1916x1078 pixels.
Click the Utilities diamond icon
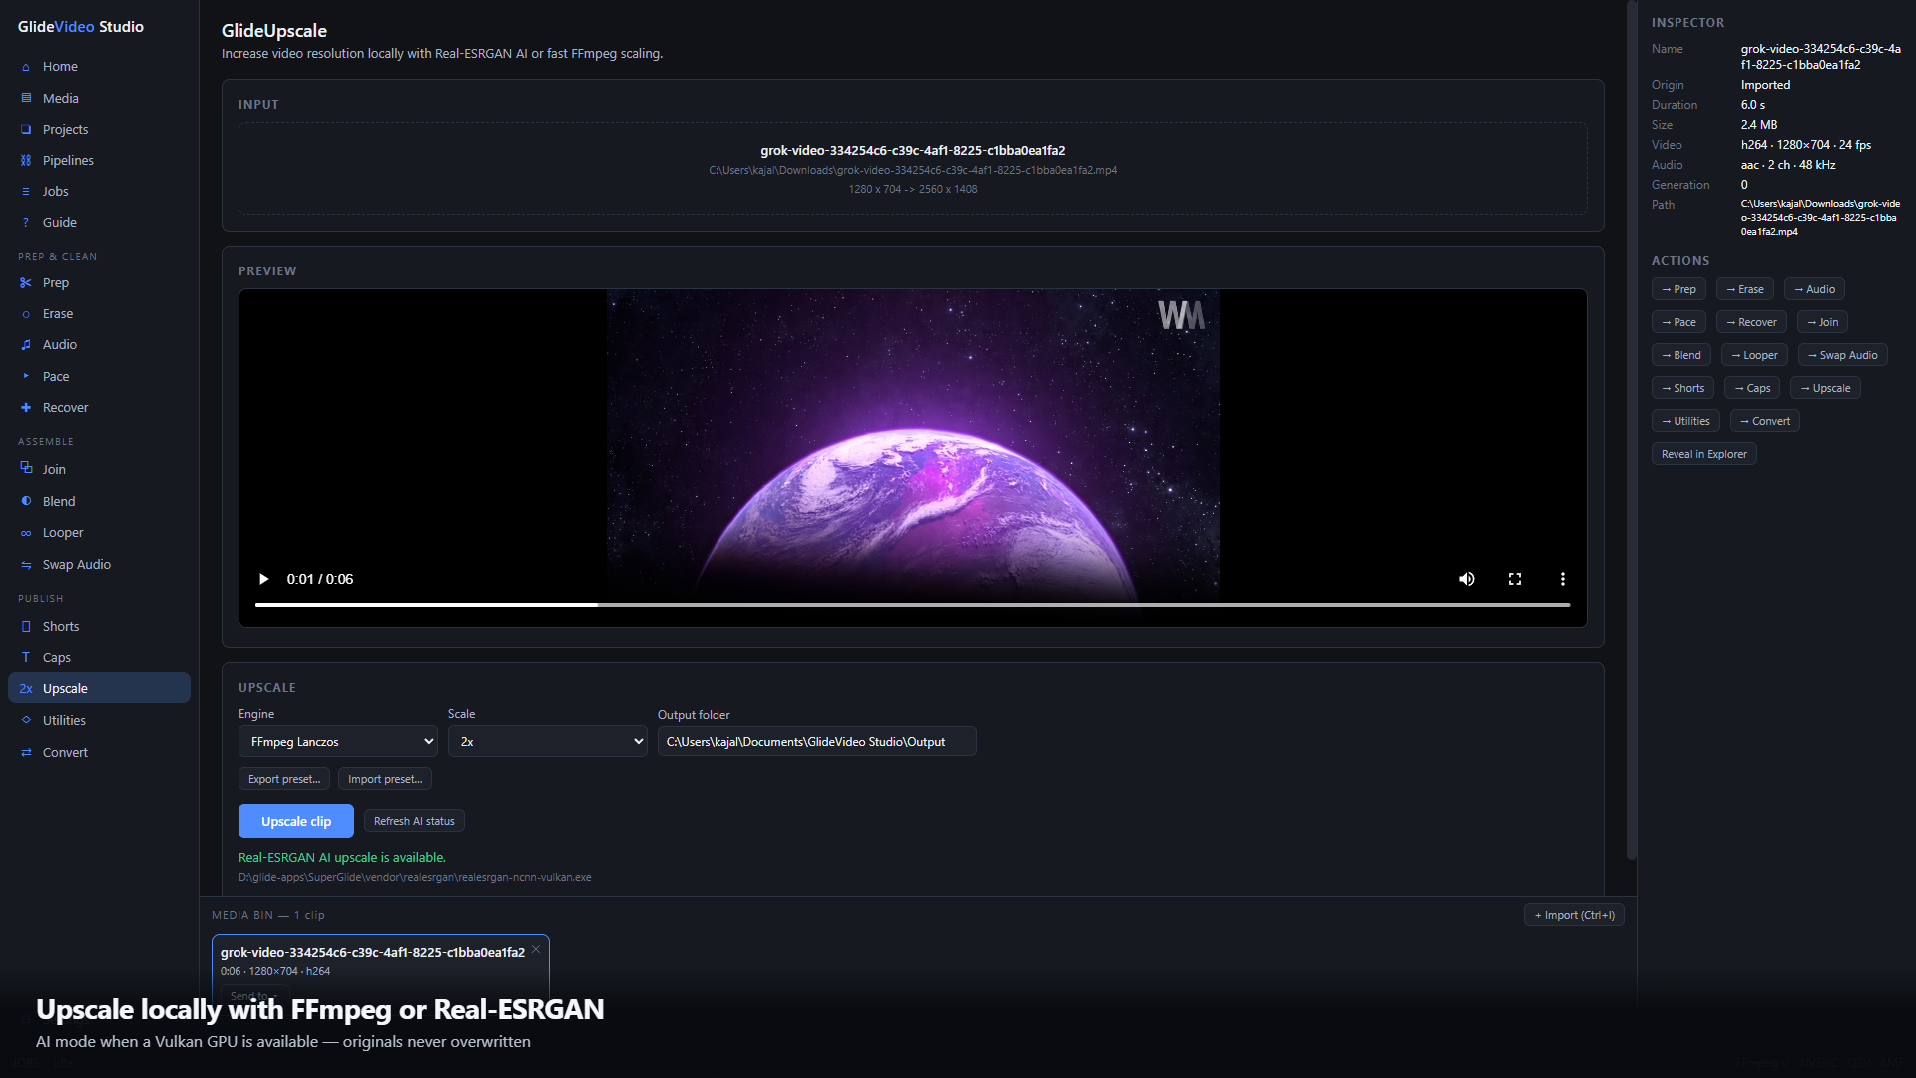(x=26, y=720)
